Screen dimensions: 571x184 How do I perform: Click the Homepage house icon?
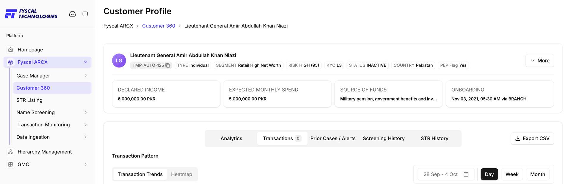click(11, 50)
